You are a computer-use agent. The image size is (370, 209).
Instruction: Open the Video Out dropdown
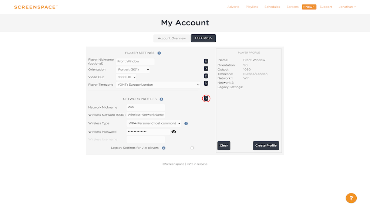click(x=126, y=77)
